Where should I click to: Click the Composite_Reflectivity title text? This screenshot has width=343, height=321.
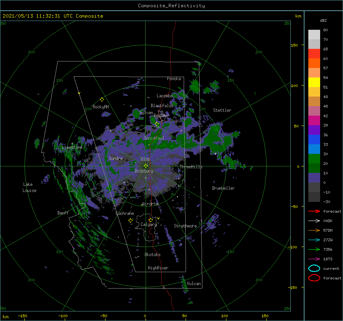[x=171, y=6]
